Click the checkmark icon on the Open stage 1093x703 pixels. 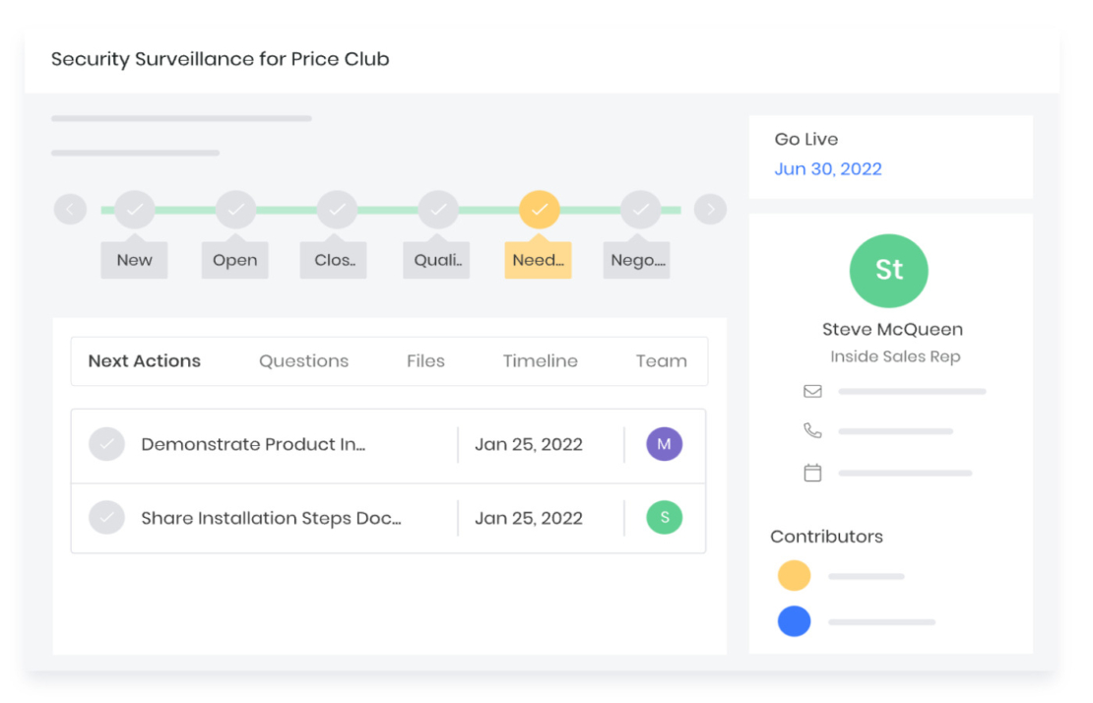[x=235, y=209]
